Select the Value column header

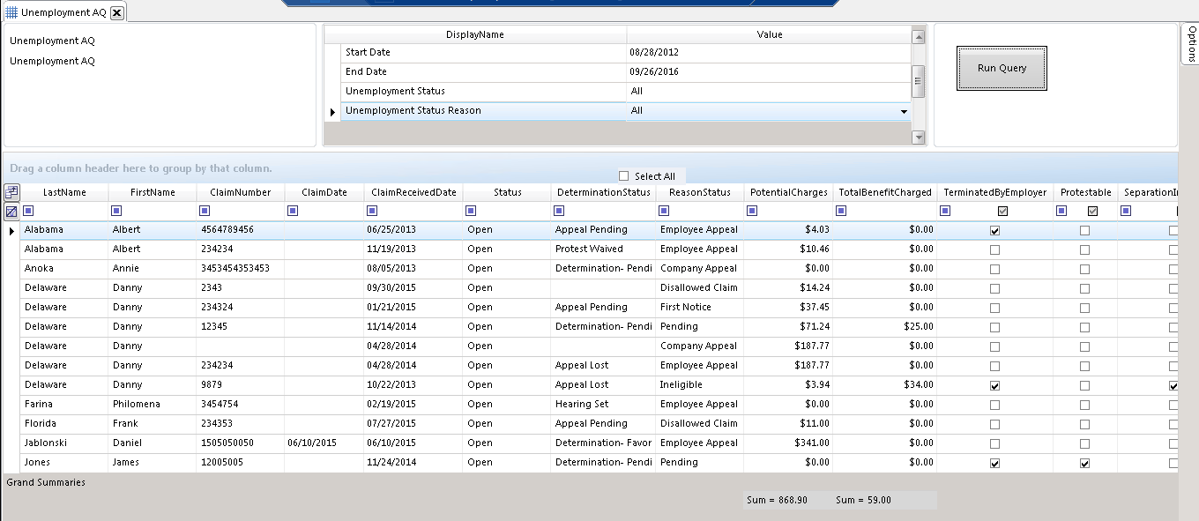pos(770,35)
